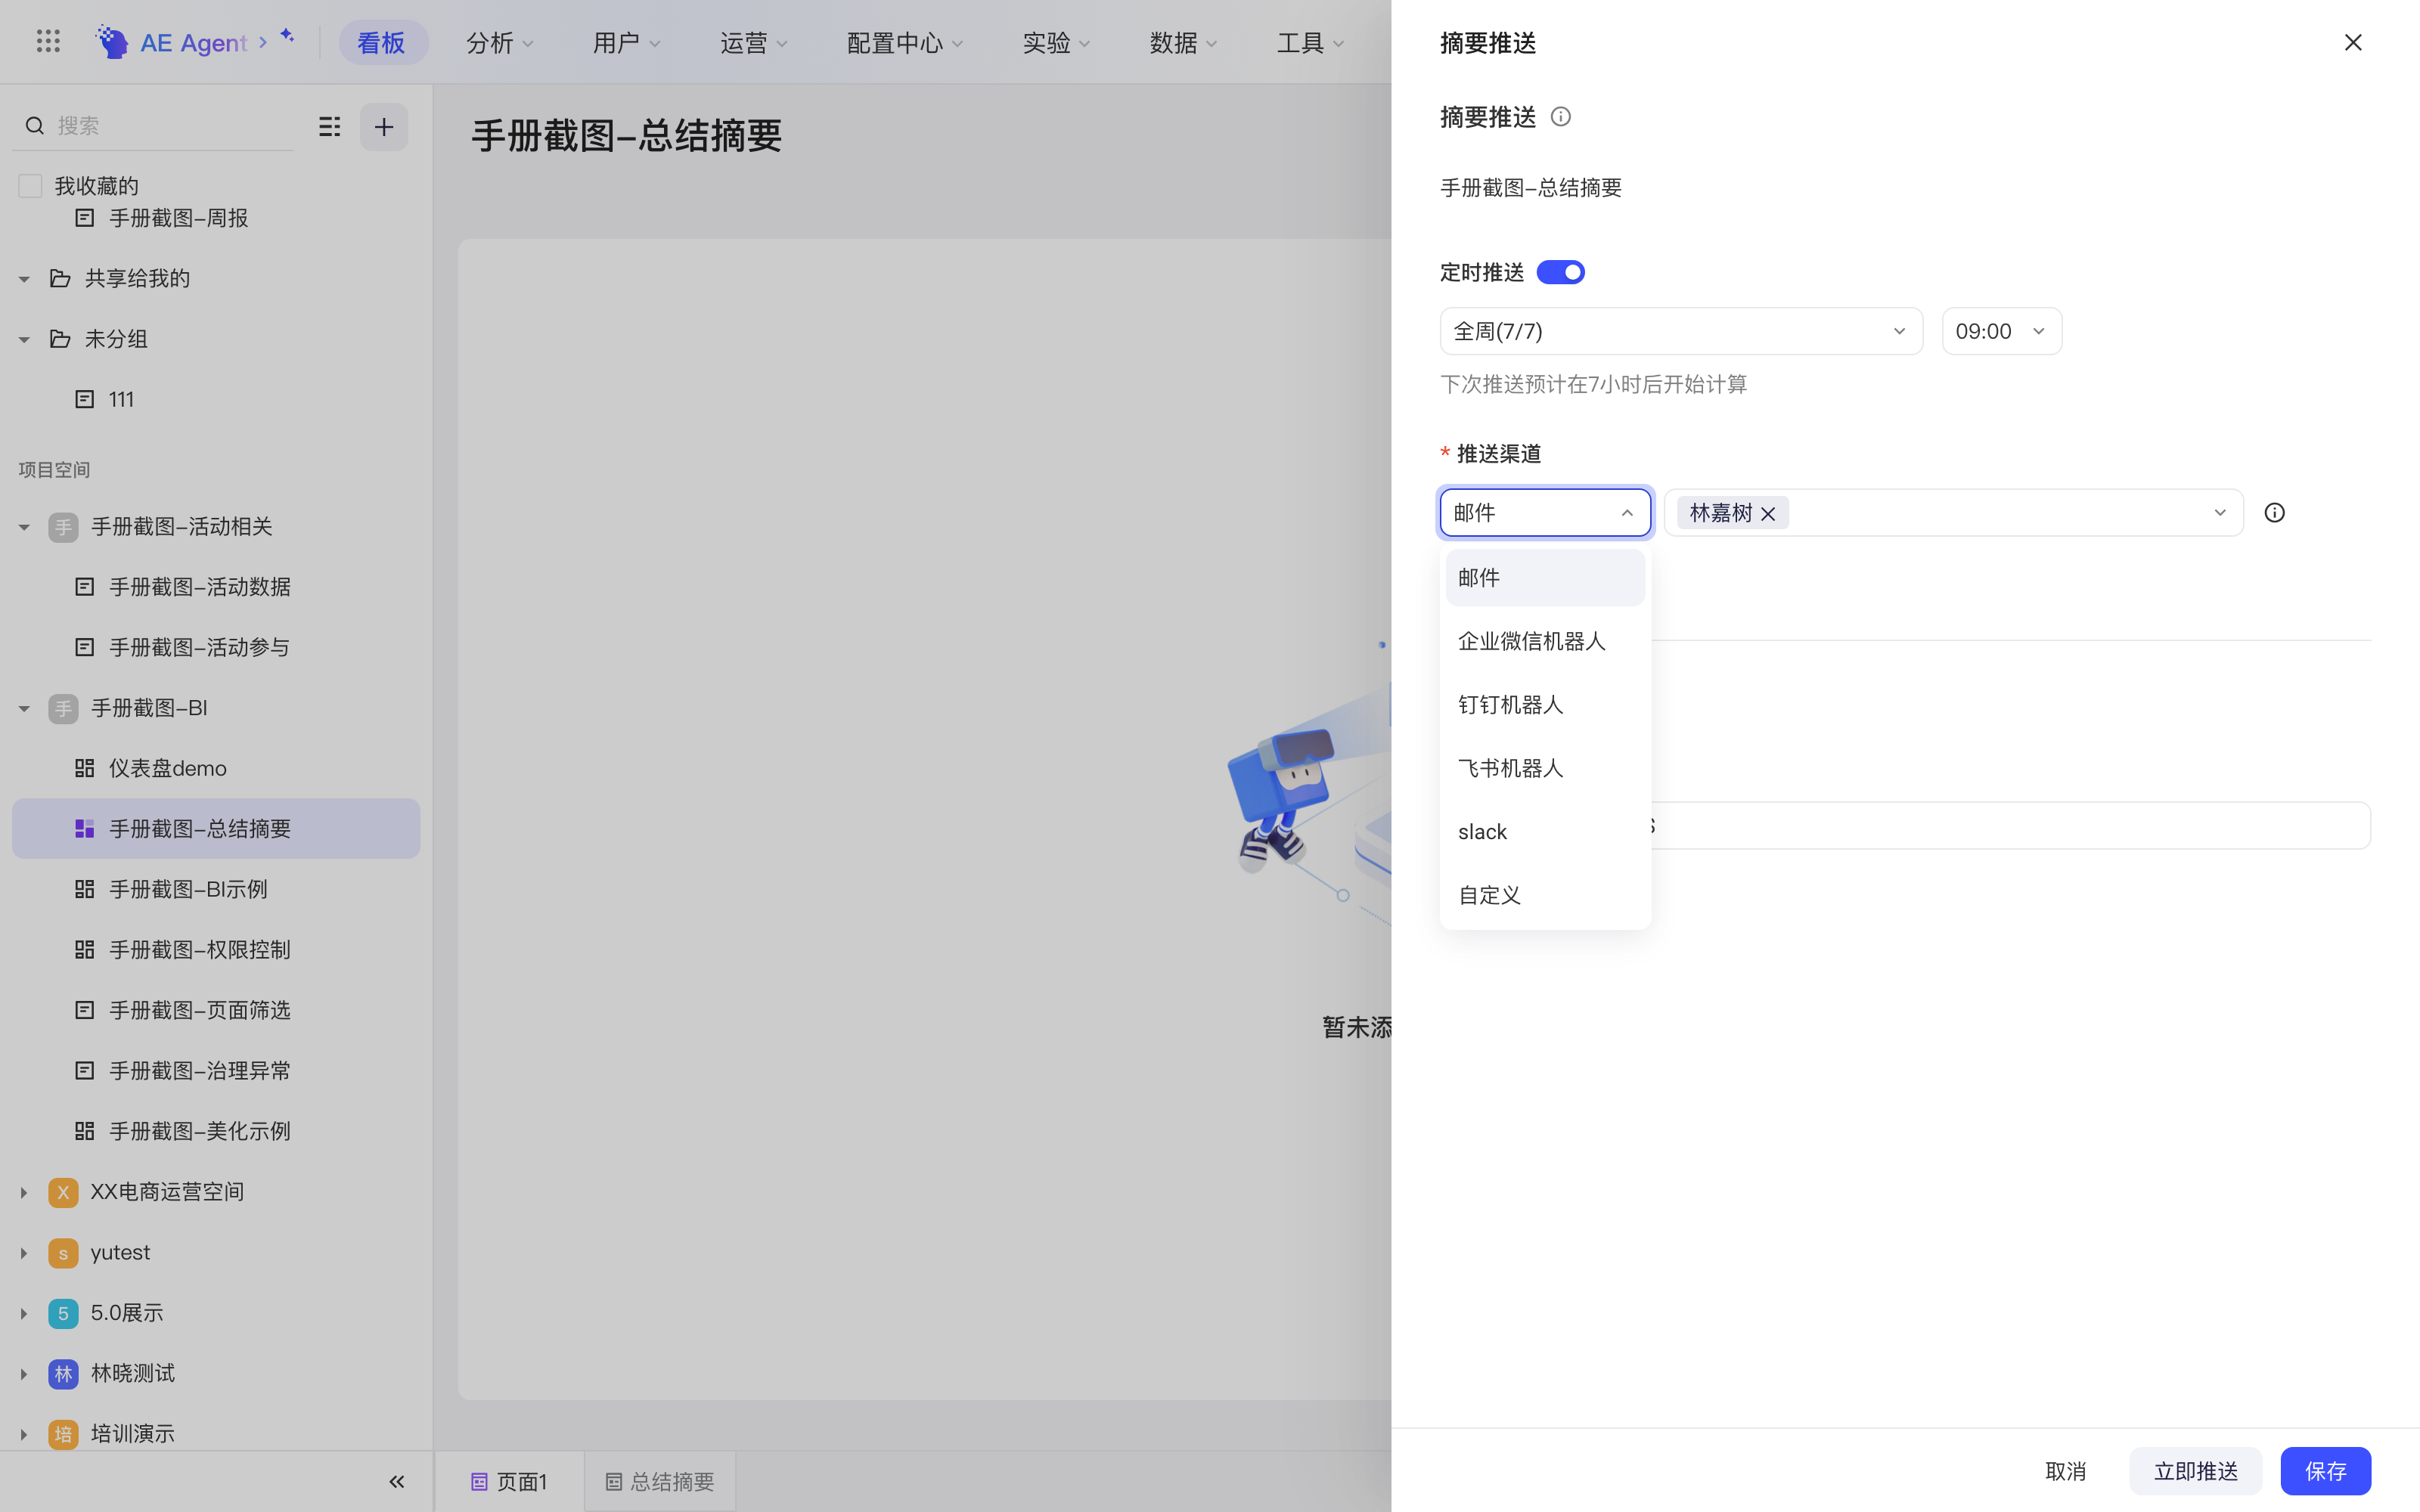Collapse the 手册截图-活动相关 space
Image resolution: width=2420 pixels, height=1512 pixels.
tap(24, 527)
